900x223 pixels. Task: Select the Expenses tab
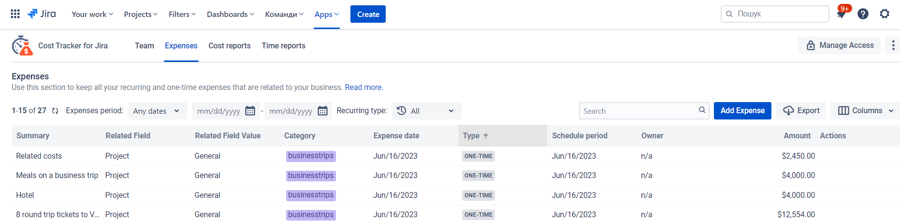point(181,45)
